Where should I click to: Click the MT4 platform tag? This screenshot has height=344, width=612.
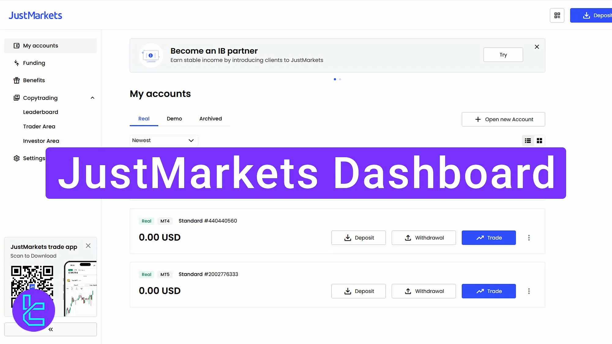pos(165,221)
